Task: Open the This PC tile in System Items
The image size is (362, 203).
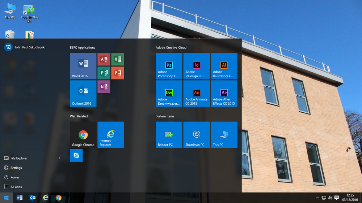Action: pos(224,135)
